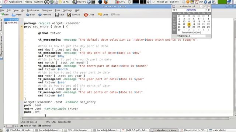Switch to TCL - File Browser taskbar window
Screen dimensions: 236x132
[77, 131]
